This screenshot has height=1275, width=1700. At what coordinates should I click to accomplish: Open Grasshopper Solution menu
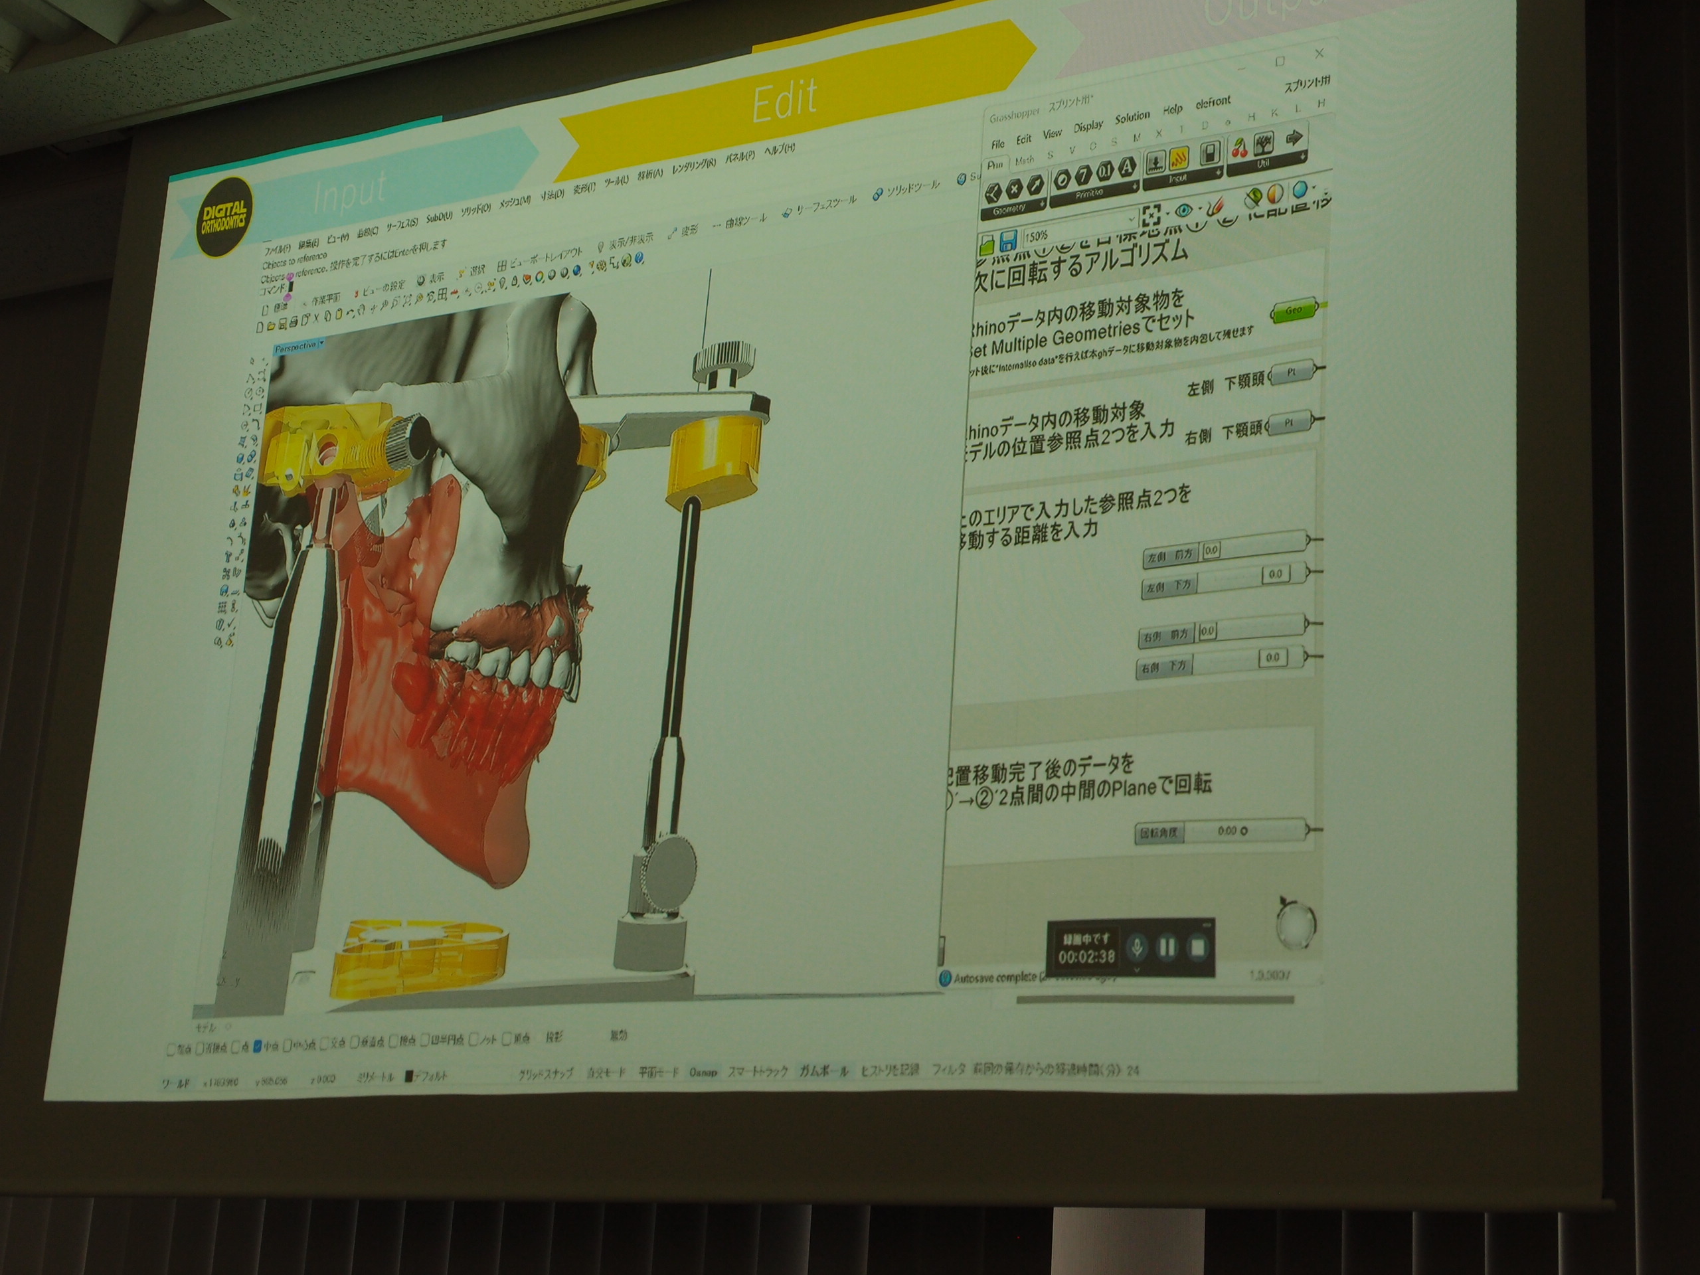coord(1132,118)
